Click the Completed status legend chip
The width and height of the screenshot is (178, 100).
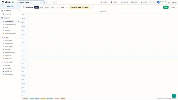pos(50,98)
